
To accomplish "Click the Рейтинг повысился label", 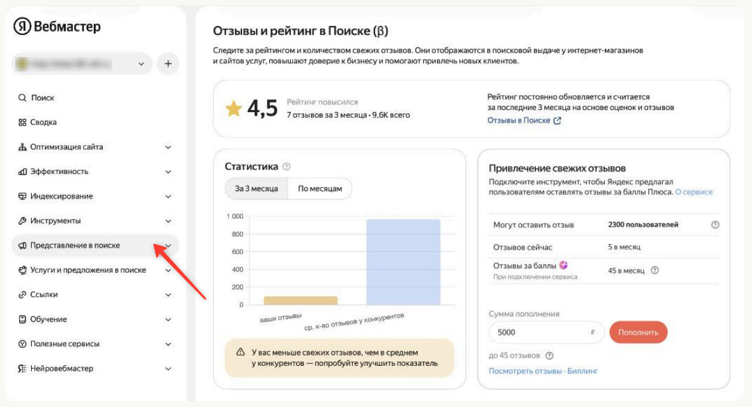I will 322,102.
